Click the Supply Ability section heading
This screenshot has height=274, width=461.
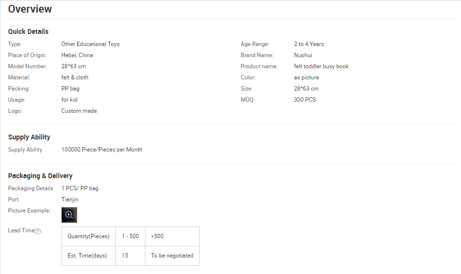(29, 137)
